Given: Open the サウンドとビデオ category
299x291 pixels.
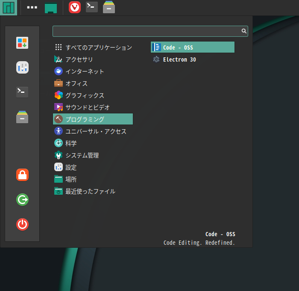Looking at the screenshot, I should point(93,107).
